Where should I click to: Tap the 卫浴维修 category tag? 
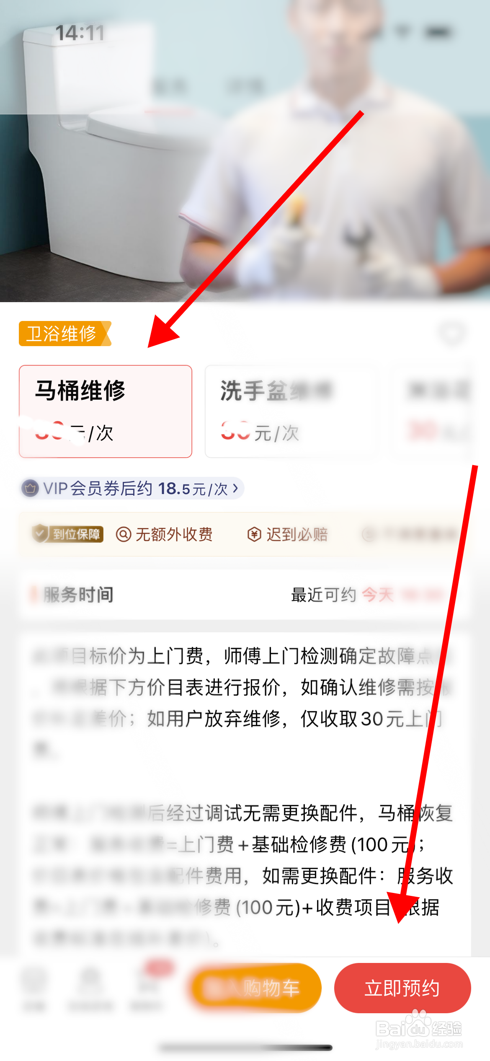click(65, 334)
